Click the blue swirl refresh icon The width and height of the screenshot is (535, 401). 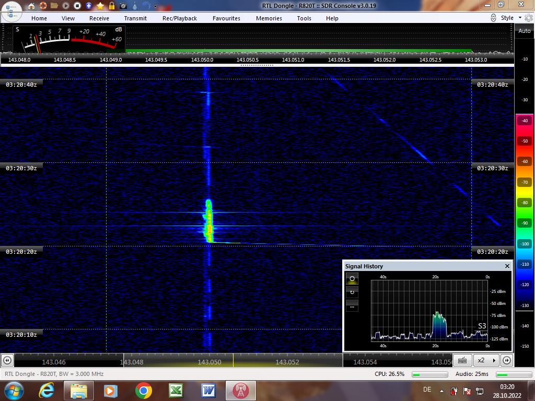click(x=146, y=6)
